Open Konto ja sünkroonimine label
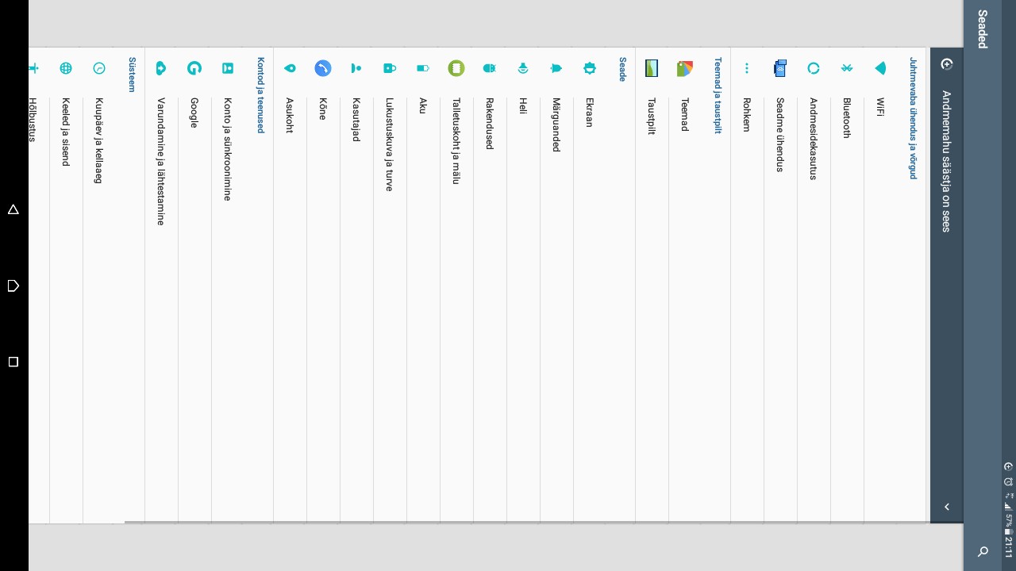 (228, 149)
